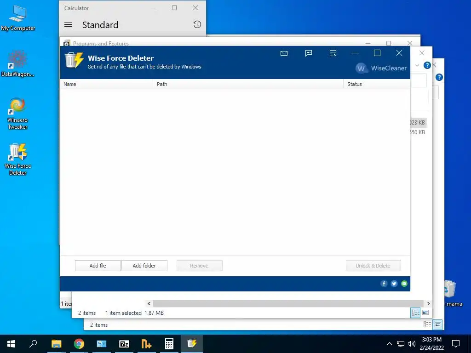The height and width of the screenshot is (353, 471).
Task: Open the notification center icon
Action: pyautogui.click(x=456, y=344)
